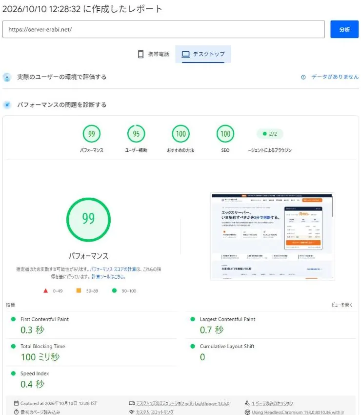Select the デスクトップ desktop tab

pyautogui.click(x=203, y=54)
